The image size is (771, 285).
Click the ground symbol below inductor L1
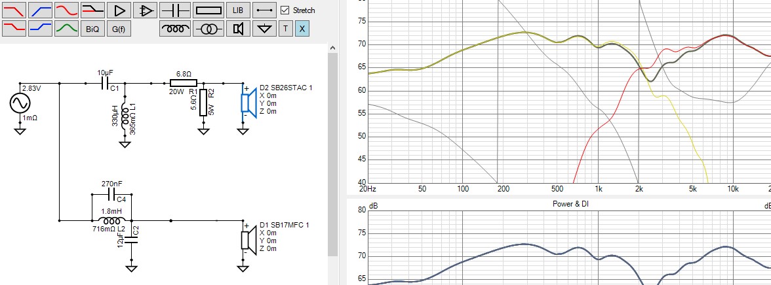pos(125,144)
